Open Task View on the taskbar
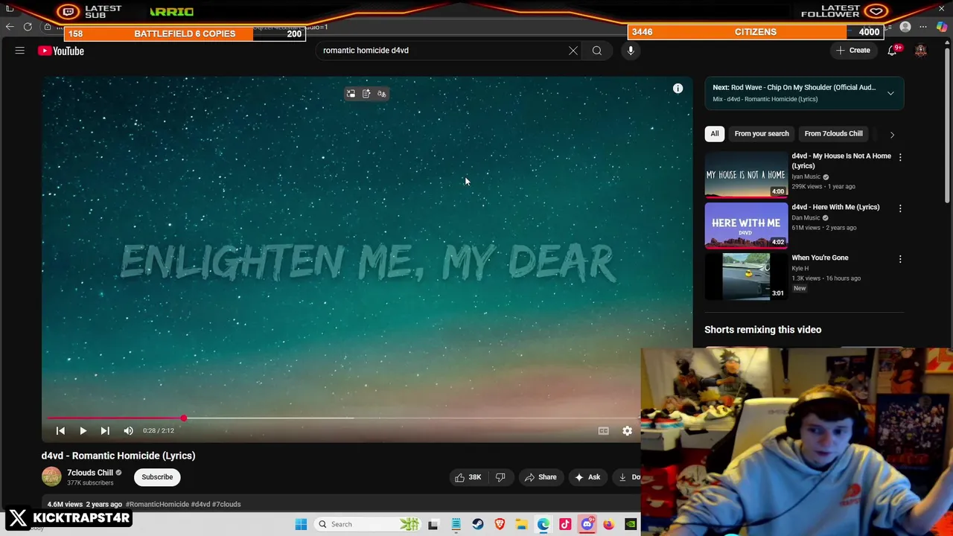This screenshot has height=536, width=953. point(433,524)
